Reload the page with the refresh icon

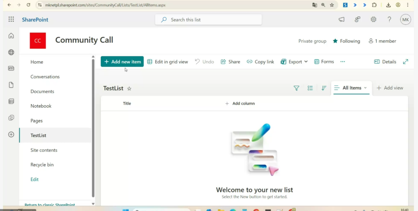pos(28,5)
